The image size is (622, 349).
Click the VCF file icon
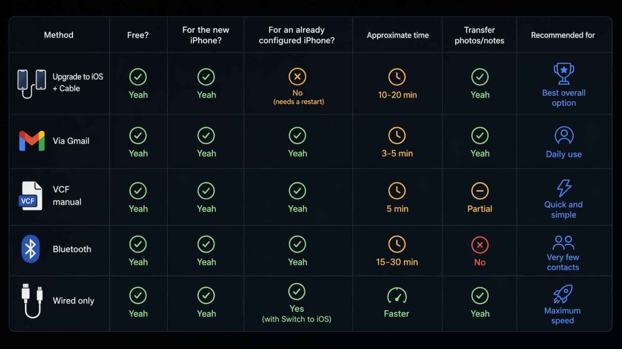point(30,196)
